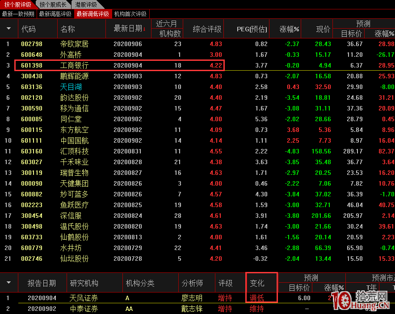The height and width of the screenshot is (314, 395).
Task: Select stock row 仙坛股份
Action: tap(197, 259)
